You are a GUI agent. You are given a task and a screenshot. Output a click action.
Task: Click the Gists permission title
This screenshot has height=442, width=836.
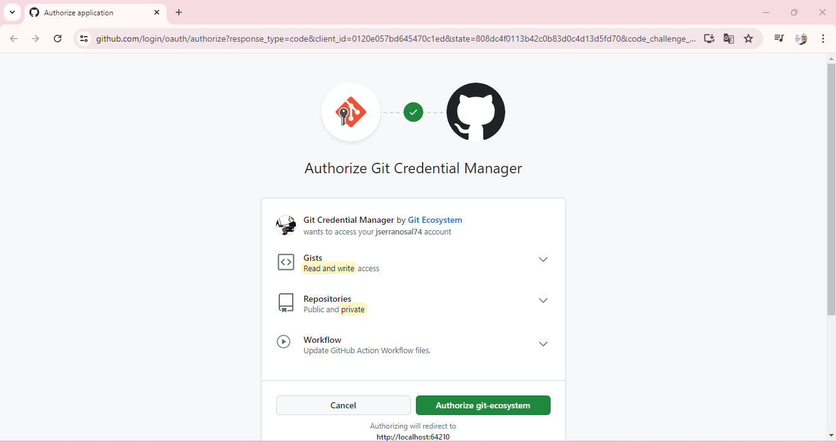pos(313,258)
